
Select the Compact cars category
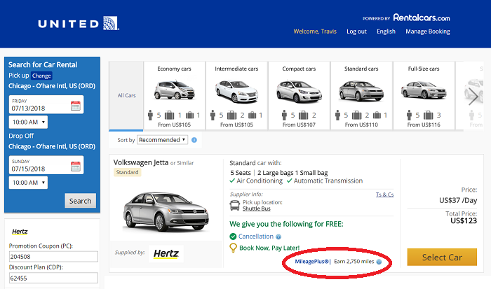[299, 96]
